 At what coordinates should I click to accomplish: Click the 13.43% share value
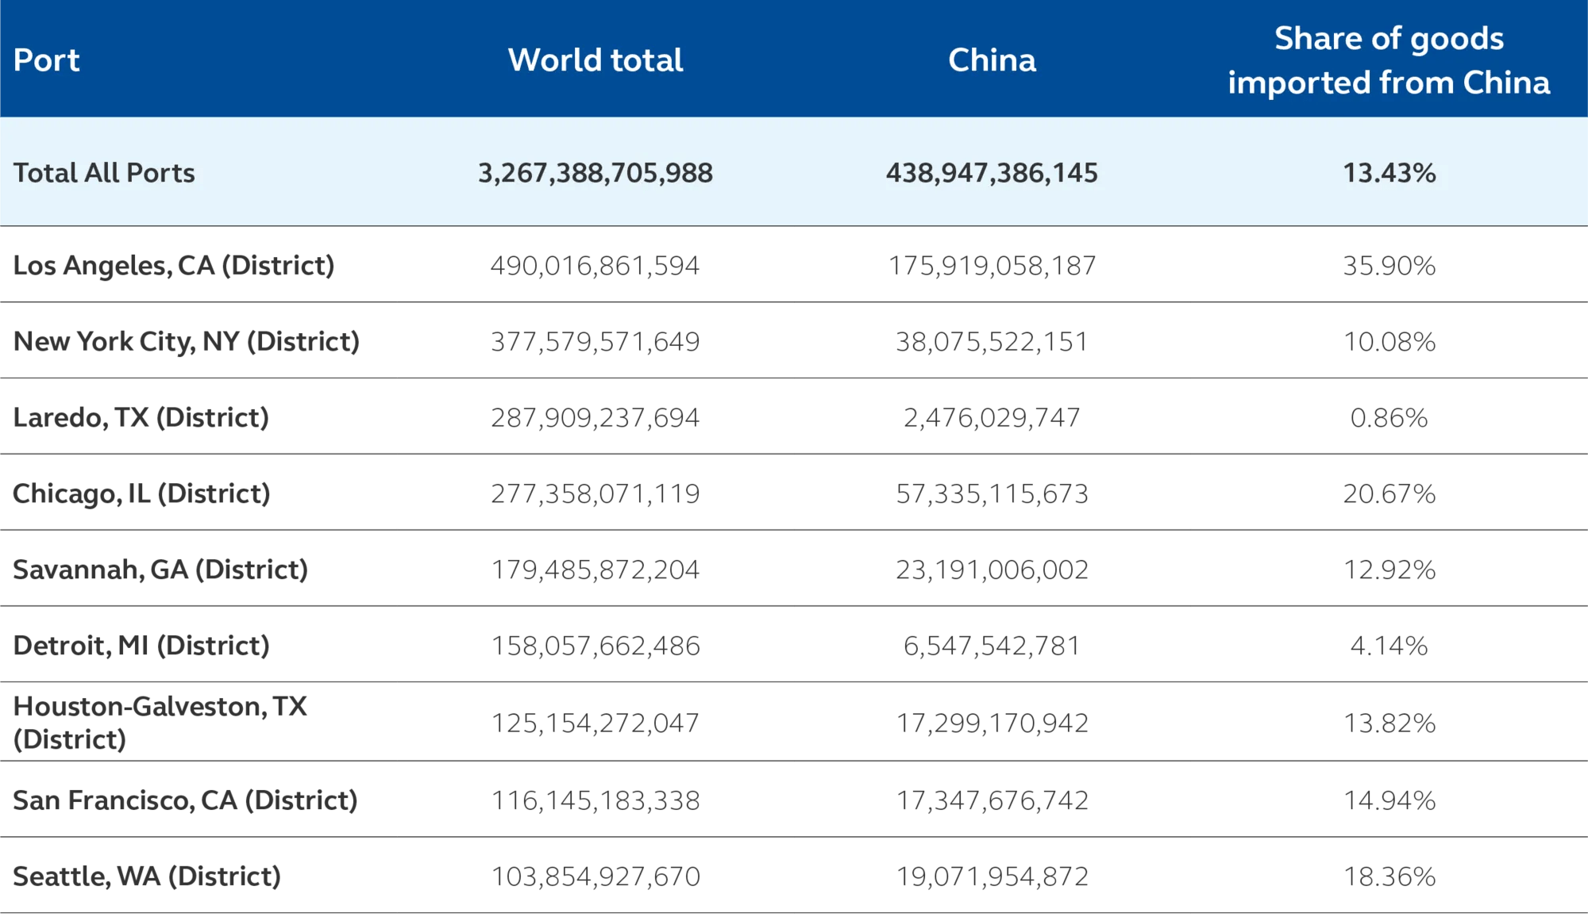tap(1389, 173)
